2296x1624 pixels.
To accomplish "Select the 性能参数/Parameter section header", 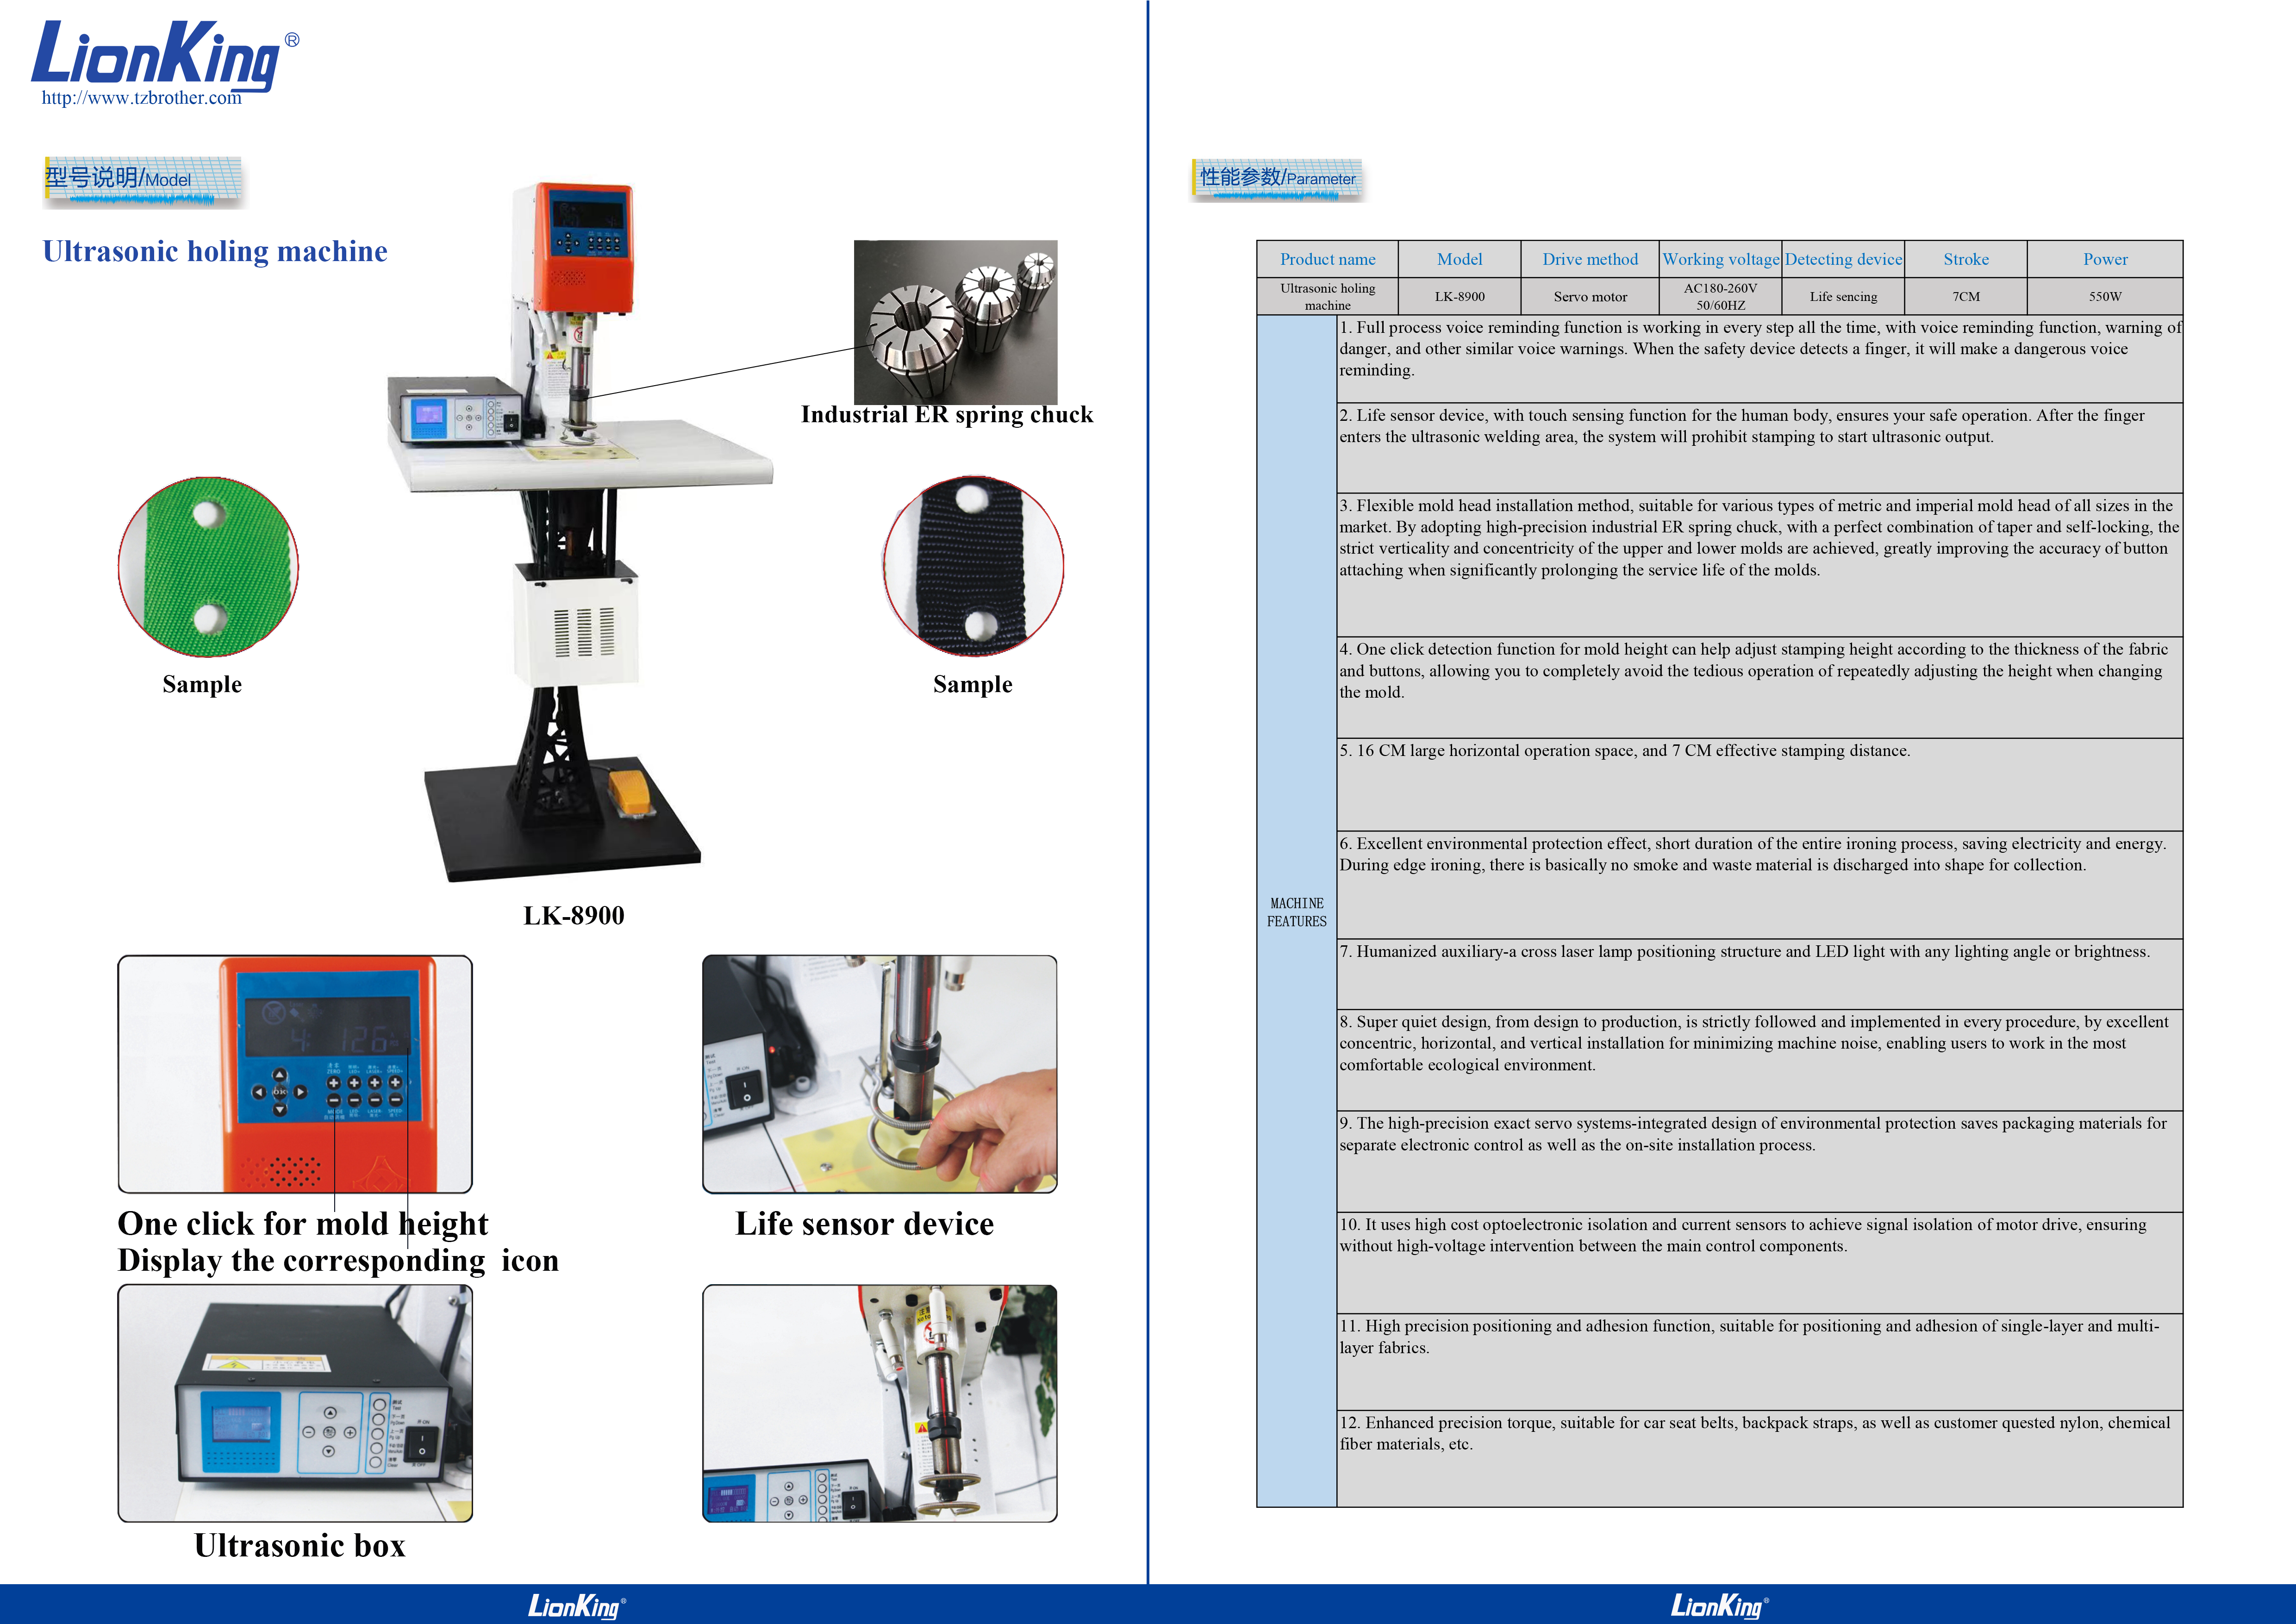I will coord(1277,180).
